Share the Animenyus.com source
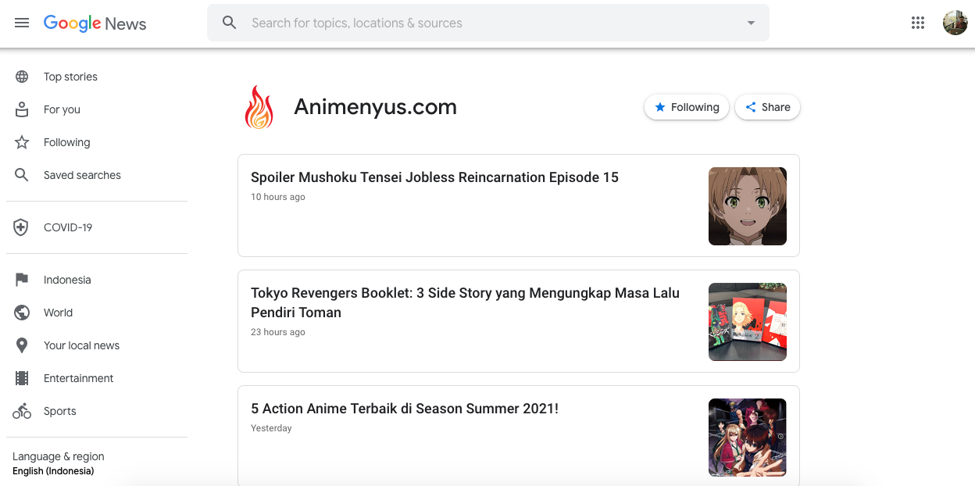The height and width of the screenshot is (486, 975). [767, 107]
